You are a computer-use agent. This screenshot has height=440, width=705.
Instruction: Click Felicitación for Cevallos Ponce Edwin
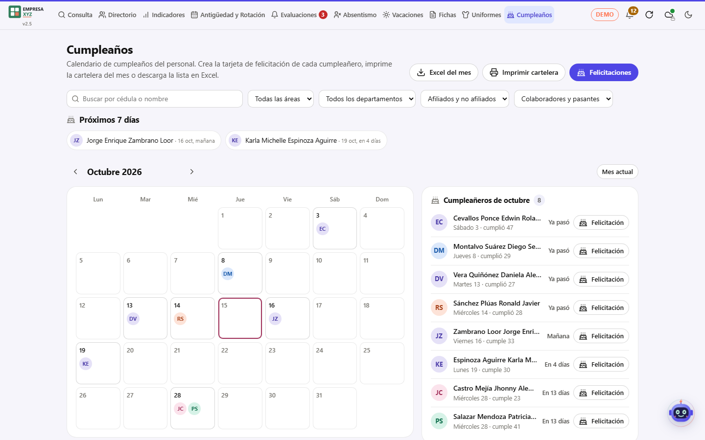(x=601, y=222)
